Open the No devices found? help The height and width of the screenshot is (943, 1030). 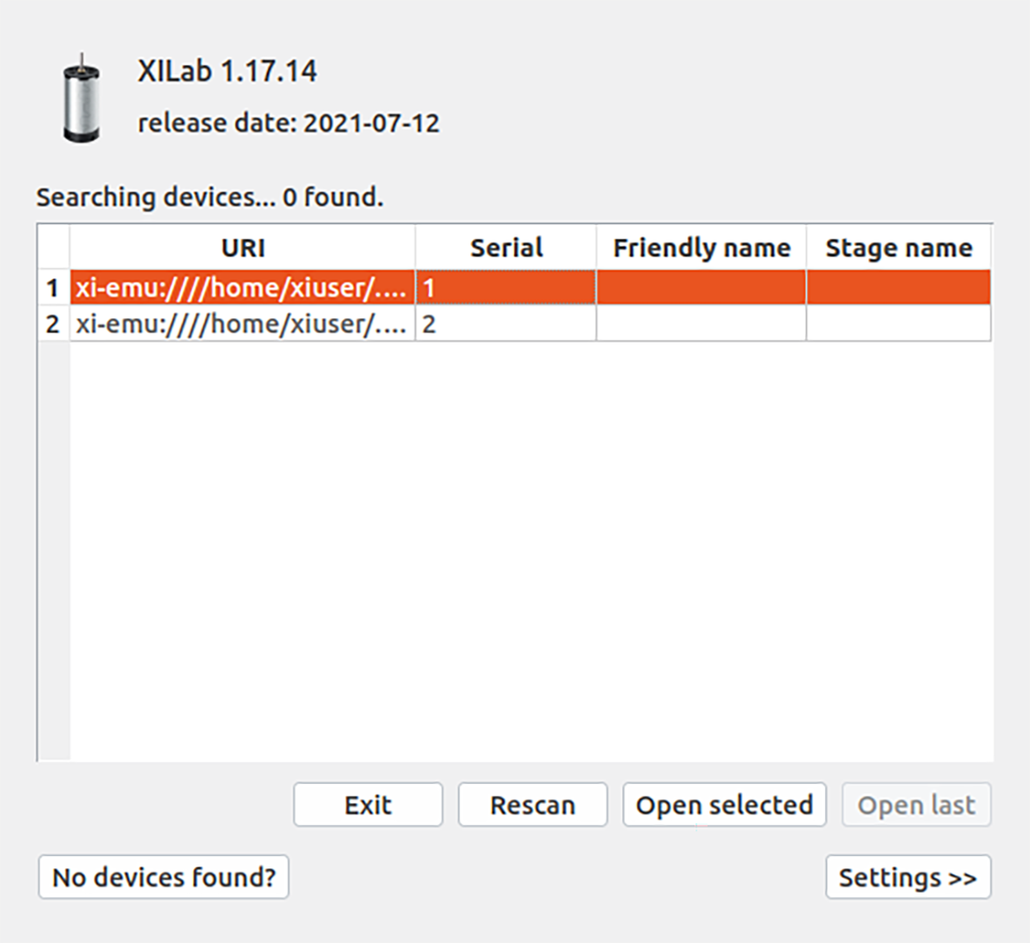[163, 877]
